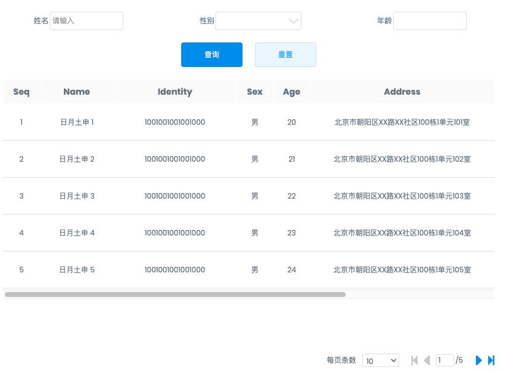
Task: Jump to the last page arrow icon
Action: pyautogui.click(x=491, y=360)
